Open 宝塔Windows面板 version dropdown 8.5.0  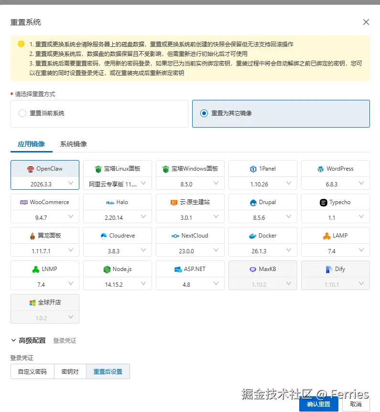pos(190,184)
